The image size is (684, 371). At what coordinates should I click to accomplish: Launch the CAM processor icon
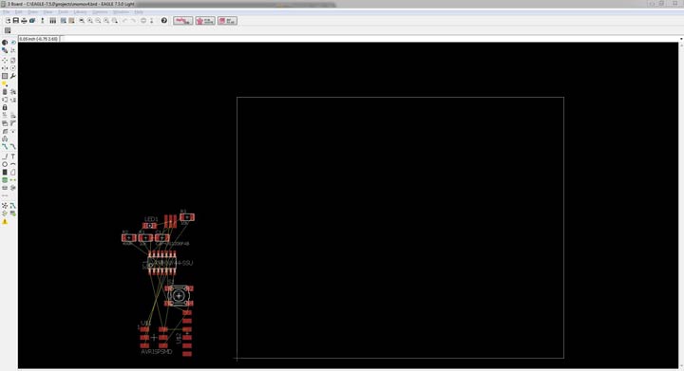(32, 21)
